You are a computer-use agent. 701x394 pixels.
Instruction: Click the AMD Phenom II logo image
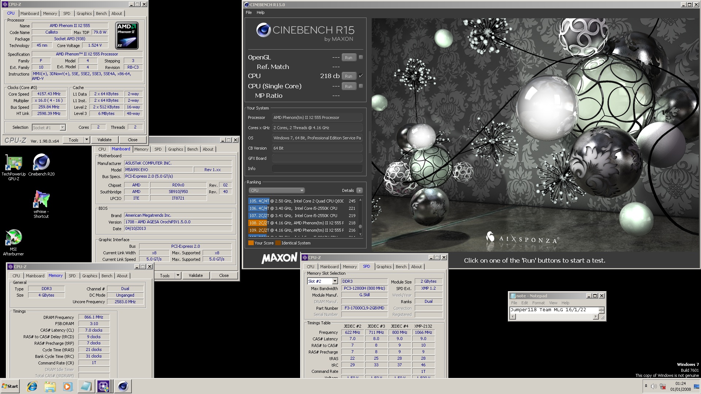point(127,35)
